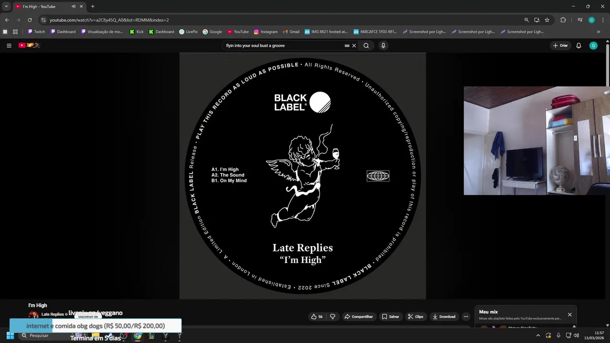Image resolution: width=610 pixels, height=343 pixels.
Task: Open the on-screen keyboard in search box
Action: pos(347,46)
